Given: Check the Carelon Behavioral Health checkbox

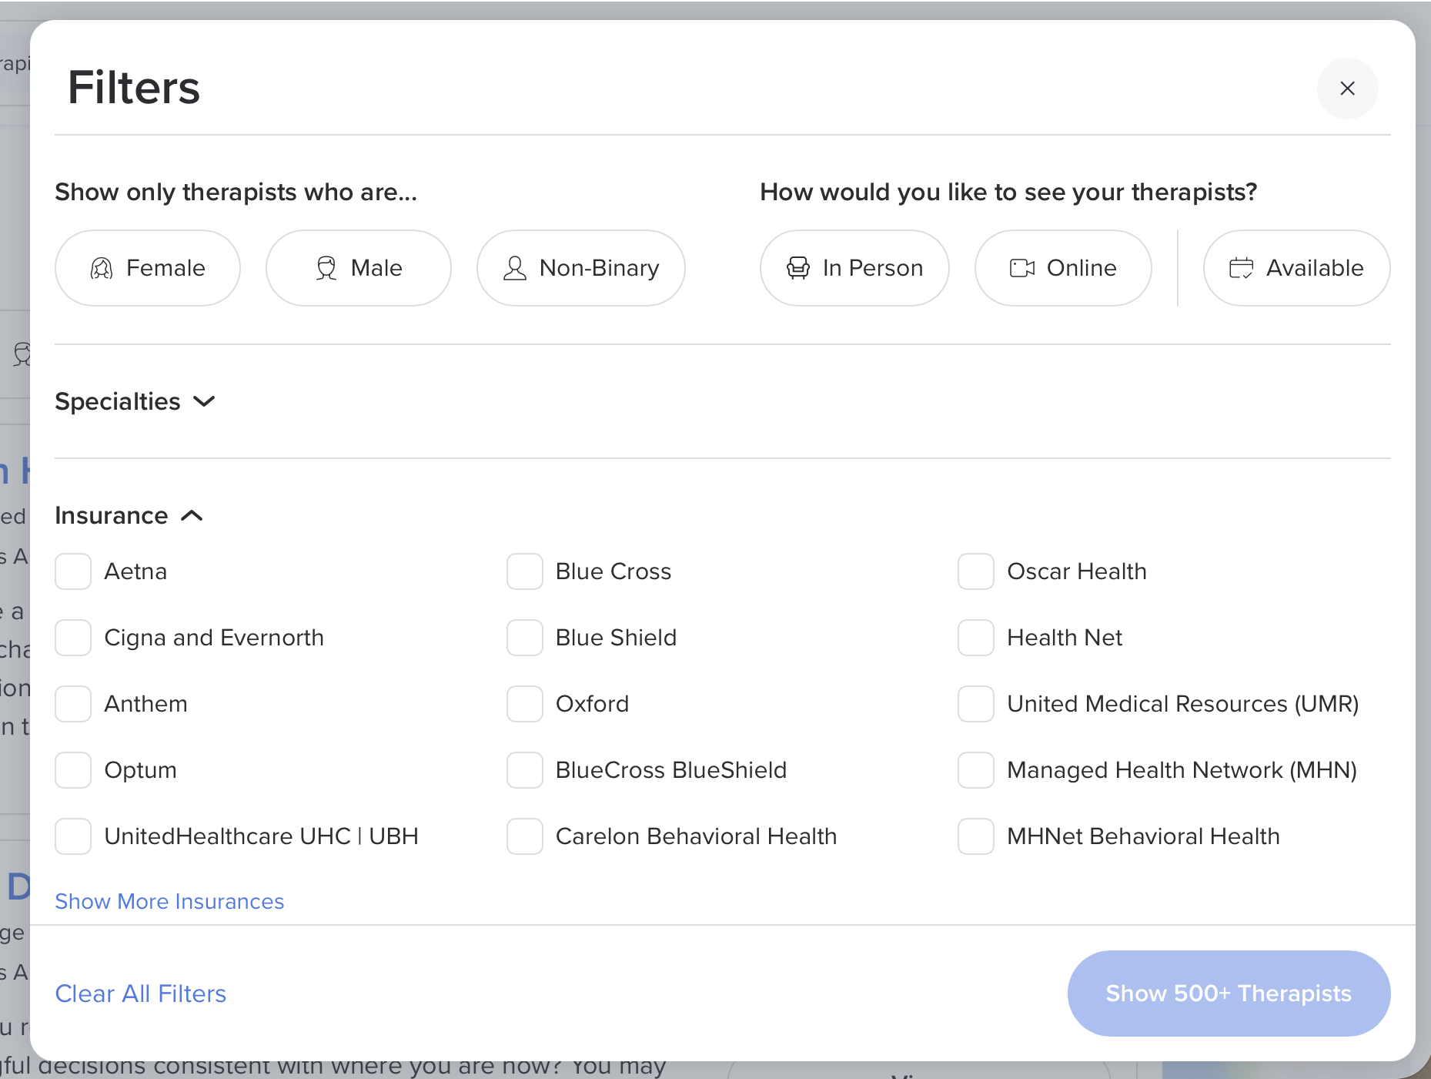Looking at the screenshot, I should (x=525, y=836).
